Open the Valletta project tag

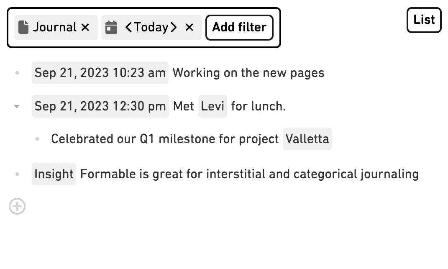307,139
